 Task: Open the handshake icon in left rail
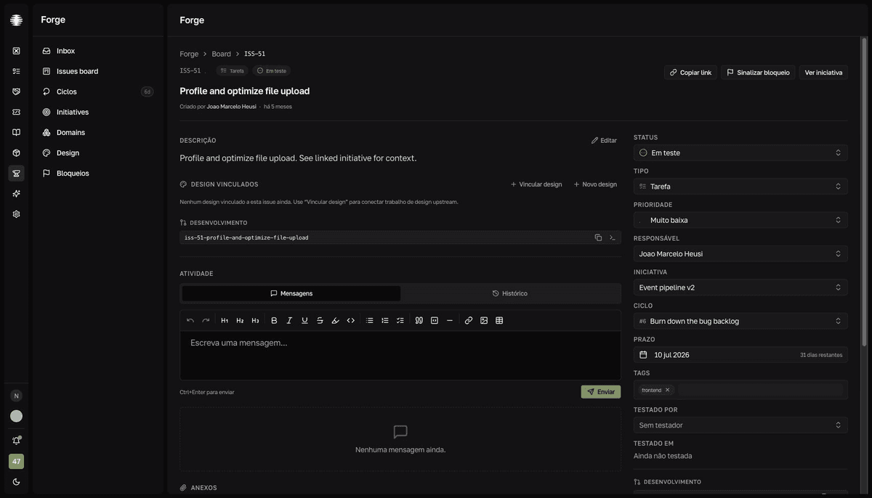[16, 91]
